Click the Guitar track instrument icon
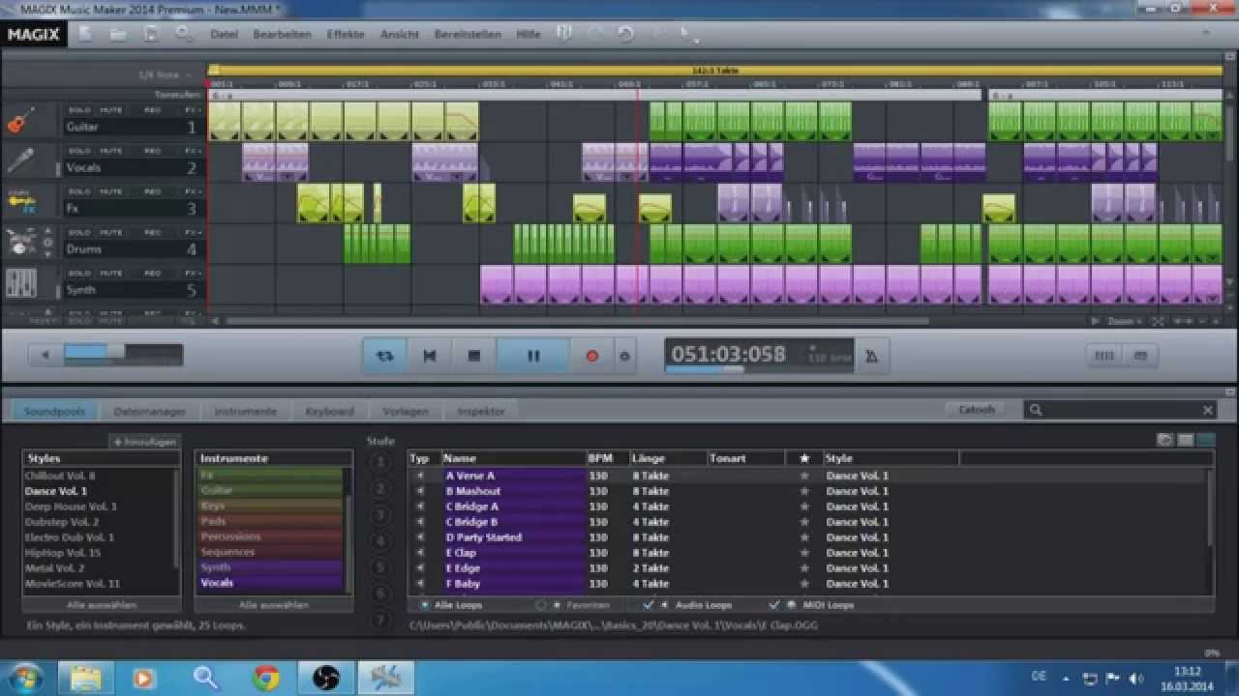 coord(20,122)
